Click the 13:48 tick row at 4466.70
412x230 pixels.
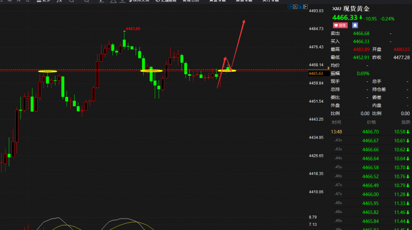370,132
